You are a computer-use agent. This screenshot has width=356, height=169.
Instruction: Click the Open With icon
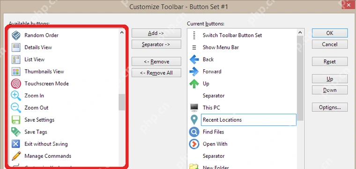click(x=194, y=144)
